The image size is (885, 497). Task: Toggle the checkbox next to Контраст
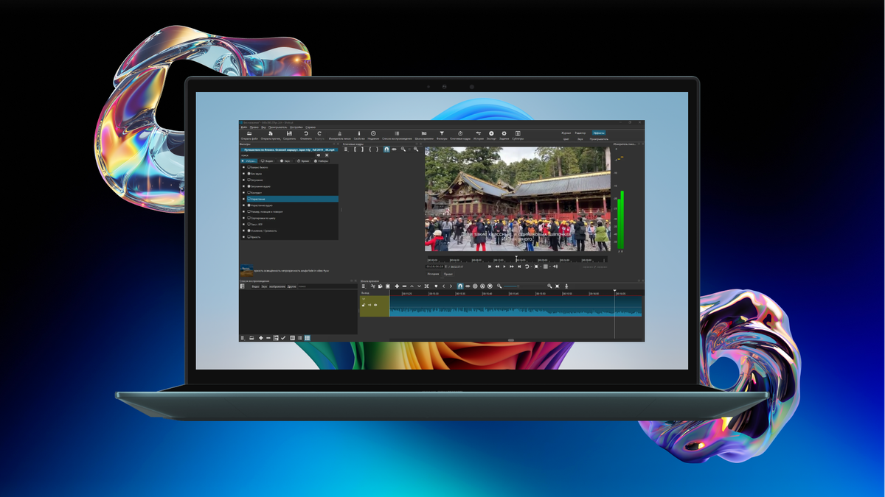243,193
